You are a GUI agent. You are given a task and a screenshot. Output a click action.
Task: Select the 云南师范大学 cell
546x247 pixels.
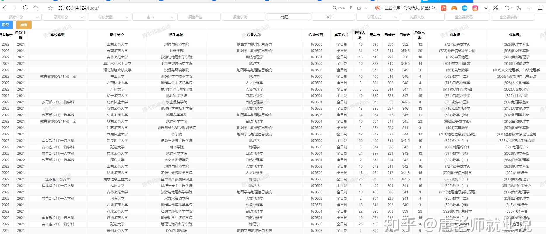click(x=117, y=51)
